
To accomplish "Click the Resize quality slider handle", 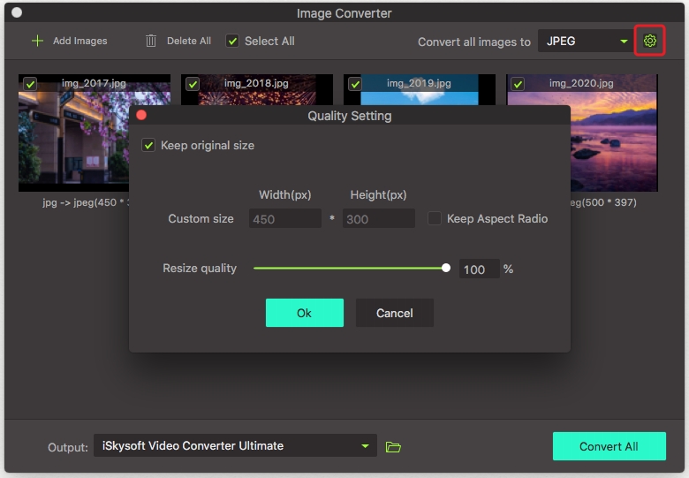I will click(446, 268).
